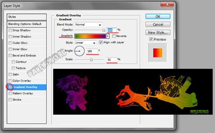The image size is (215, 133).
Task: Turn on Outer Glow checkbox
Action: pyautogui.click(x=10, y=43)
